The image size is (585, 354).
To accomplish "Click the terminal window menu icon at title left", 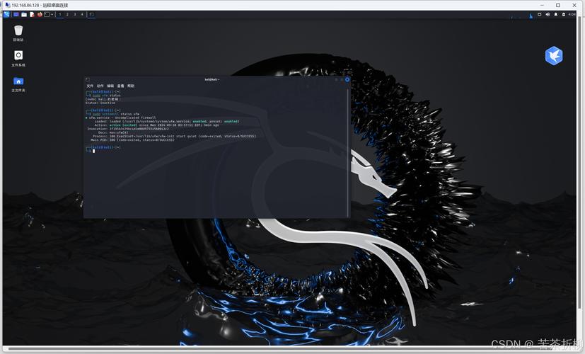I will (88, 79).
